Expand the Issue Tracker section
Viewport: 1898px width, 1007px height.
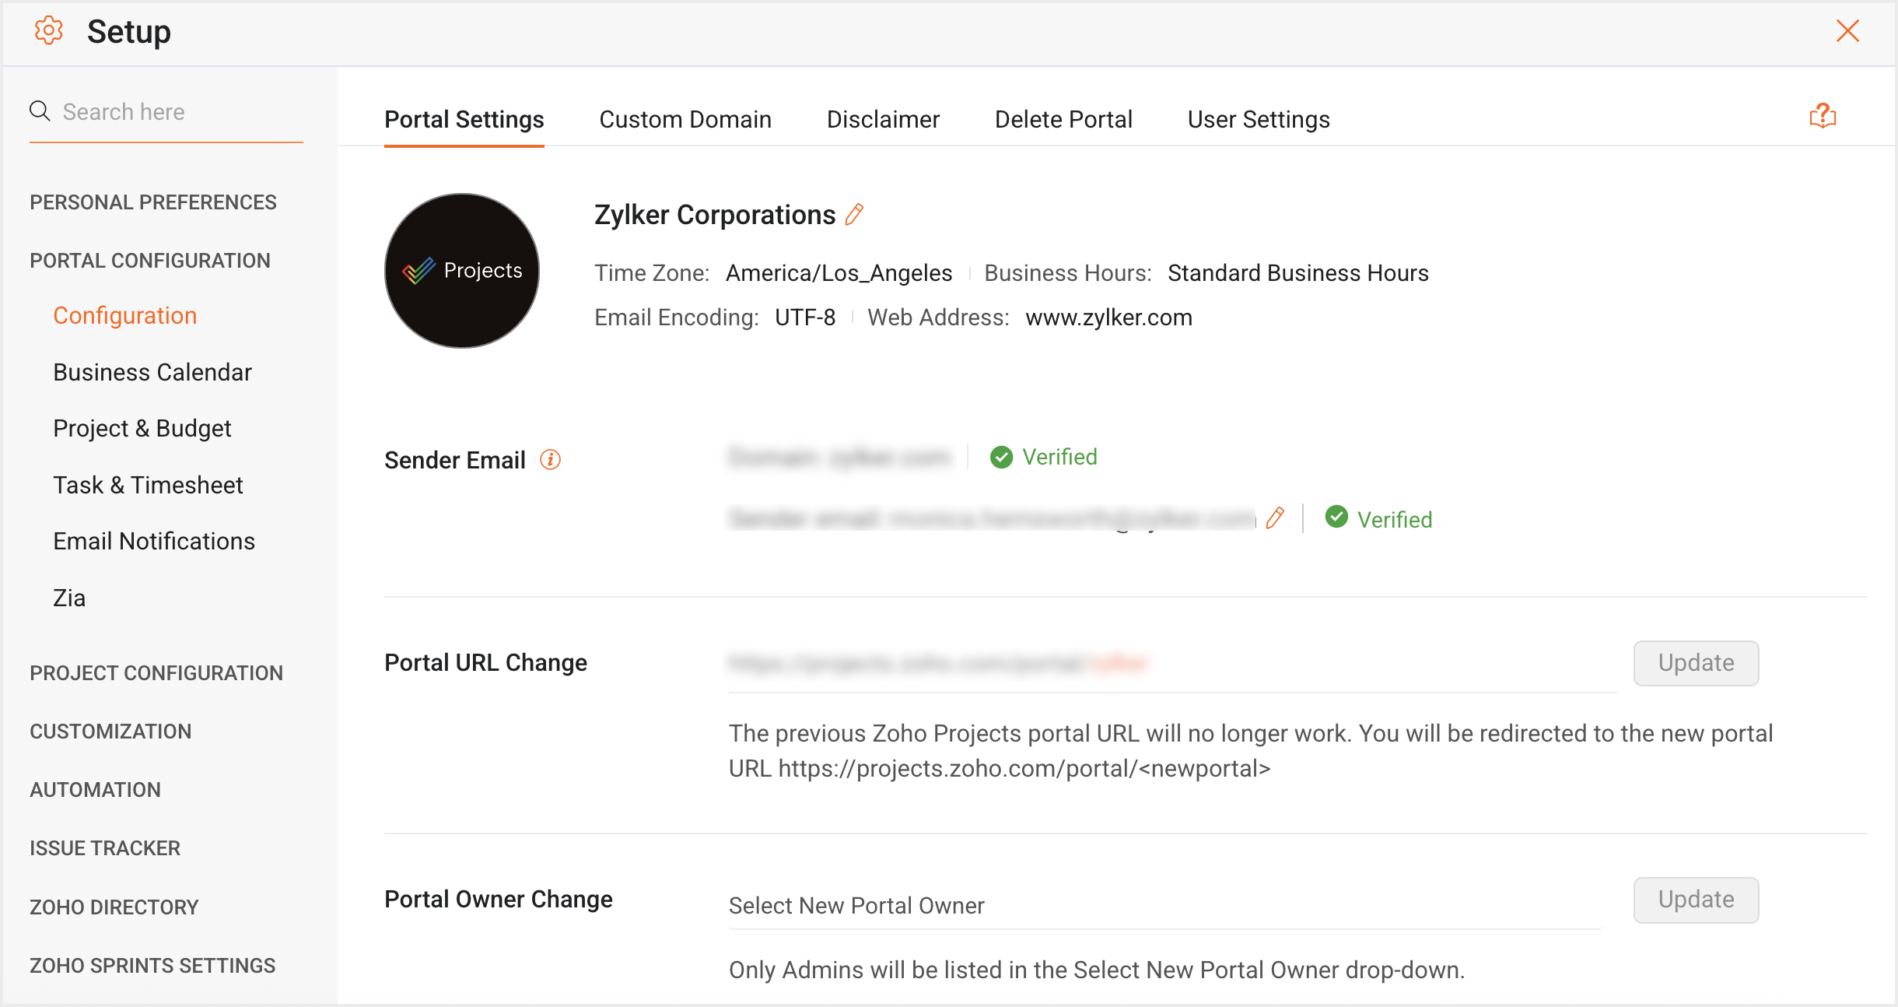point(105,848)
